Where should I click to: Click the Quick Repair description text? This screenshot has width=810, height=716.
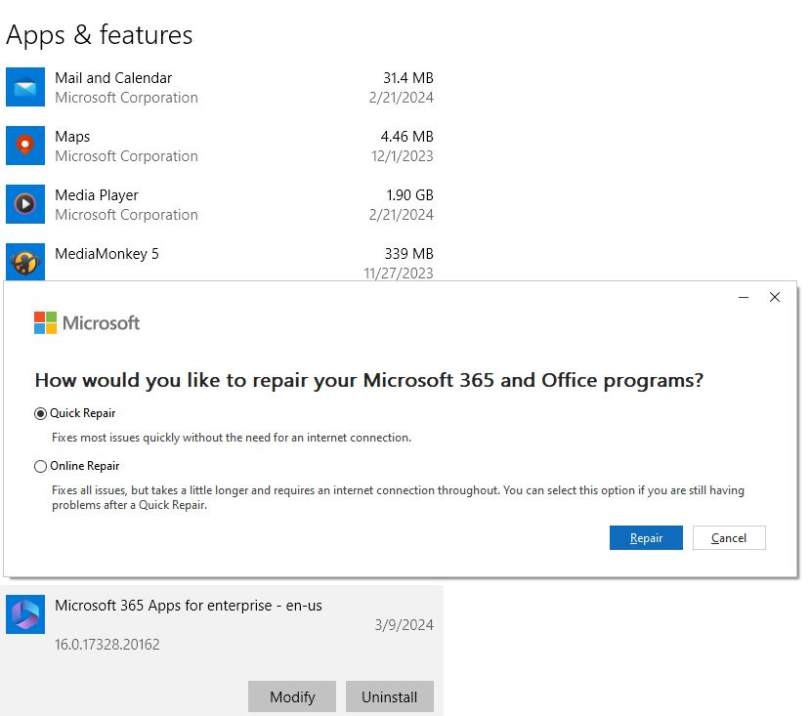coord(232,438)
